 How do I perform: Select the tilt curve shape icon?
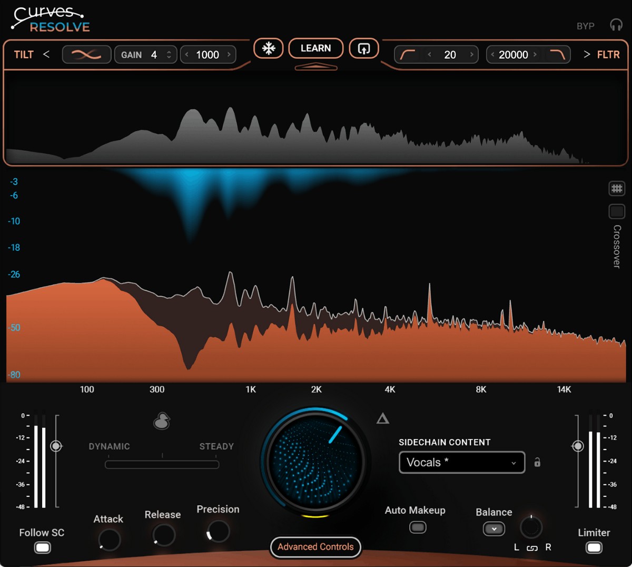coord(86,55)
